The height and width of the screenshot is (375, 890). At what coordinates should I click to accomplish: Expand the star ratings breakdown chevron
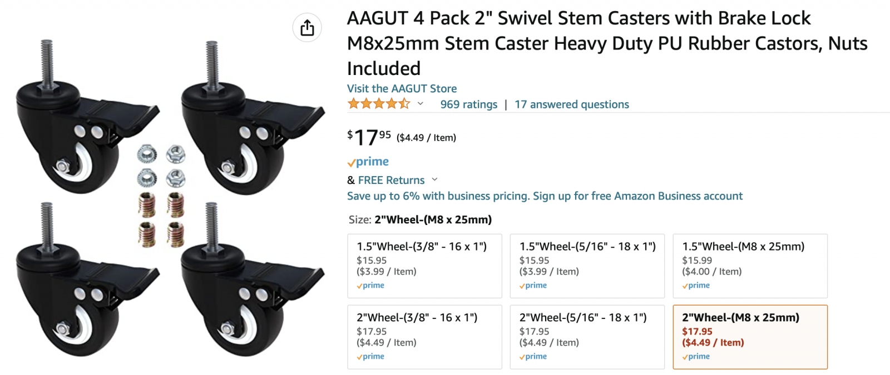coord(421,104)
